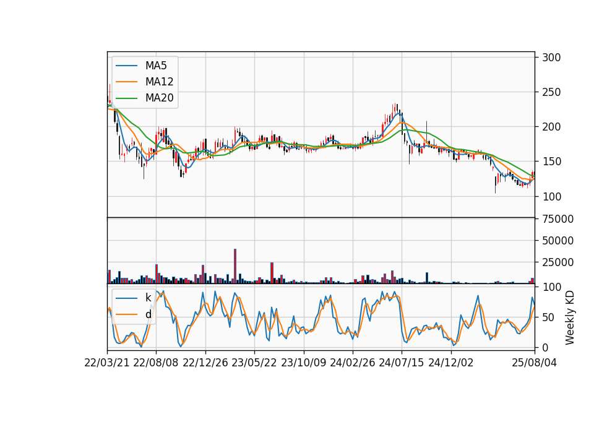The width and height of the screenshot is (594, 427).
Task: Click the MA12 legend label
Action: point(159,82)
